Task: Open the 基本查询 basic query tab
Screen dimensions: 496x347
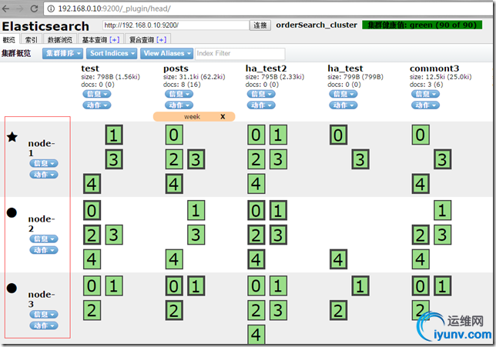Action: 94,39
